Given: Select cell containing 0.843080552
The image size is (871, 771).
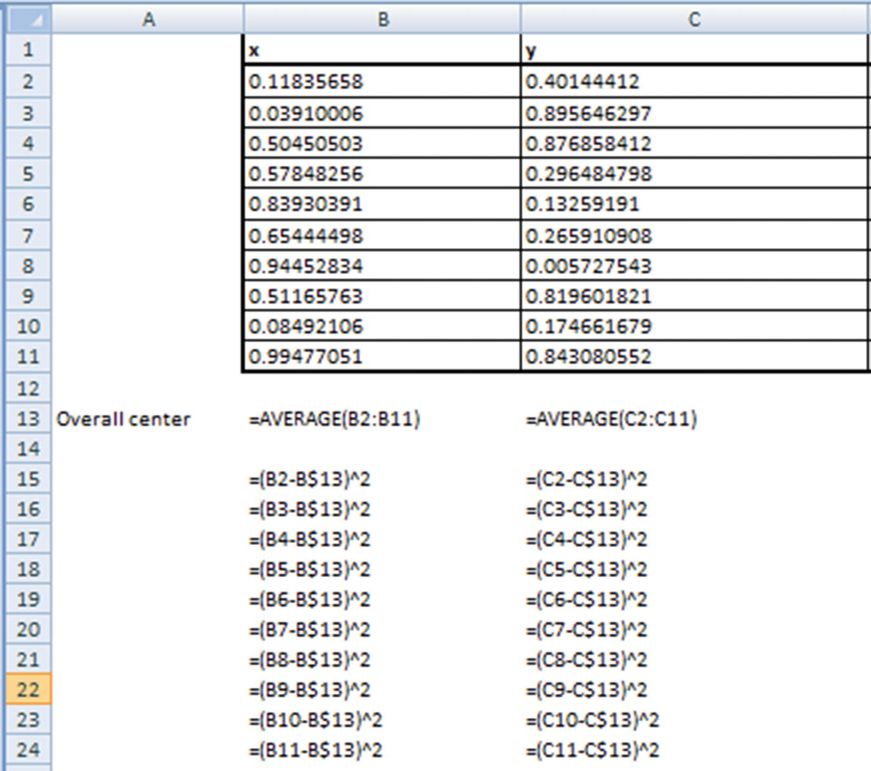Looking at the screenshot, I should tap(695, 356).
